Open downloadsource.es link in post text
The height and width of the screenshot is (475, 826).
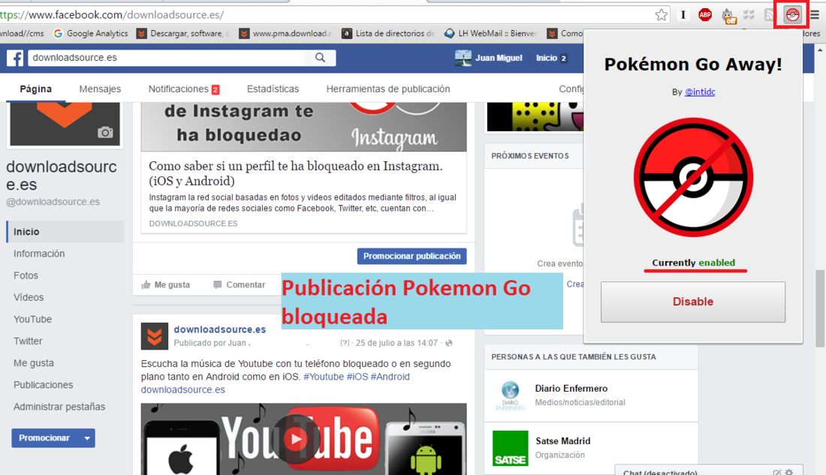pyautogui.click(x=182, y=389)
